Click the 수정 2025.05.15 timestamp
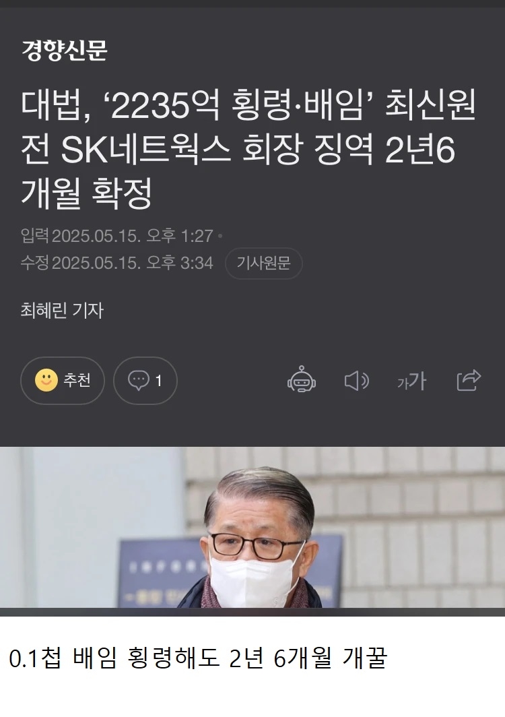Screen dimensions: 505x717 pyautogui.click(x=117, y=263)
